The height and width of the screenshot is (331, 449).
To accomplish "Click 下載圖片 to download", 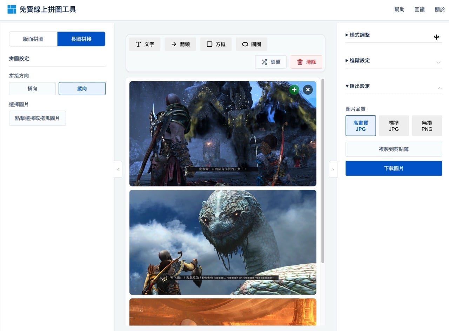I will pos(394,168).
